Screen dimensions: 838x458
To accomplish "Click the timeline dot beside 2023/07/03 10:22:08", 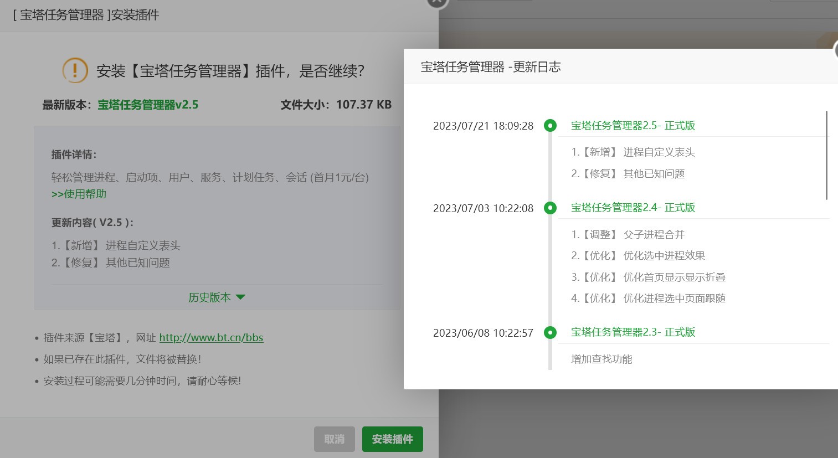I will 550,208.
